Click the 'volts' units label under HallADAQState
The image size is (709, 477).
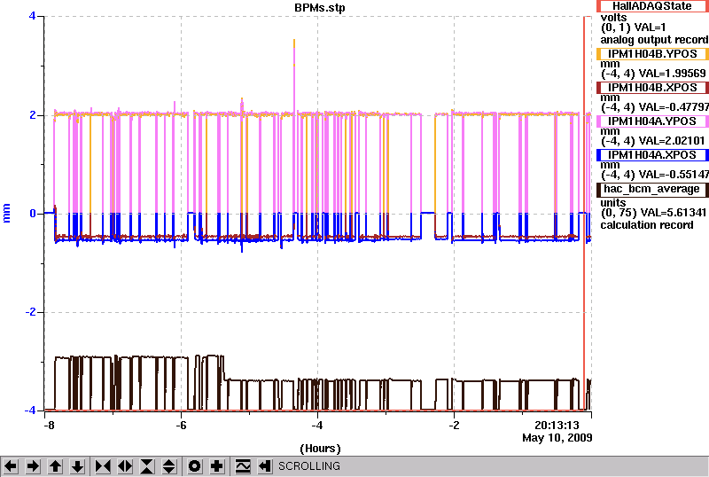point(613,18)
